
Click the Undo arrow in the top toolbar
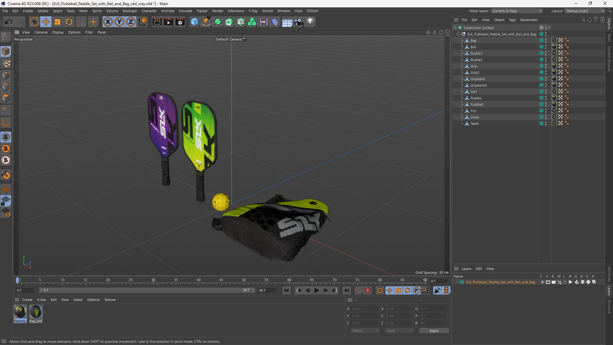coord(9,22)
